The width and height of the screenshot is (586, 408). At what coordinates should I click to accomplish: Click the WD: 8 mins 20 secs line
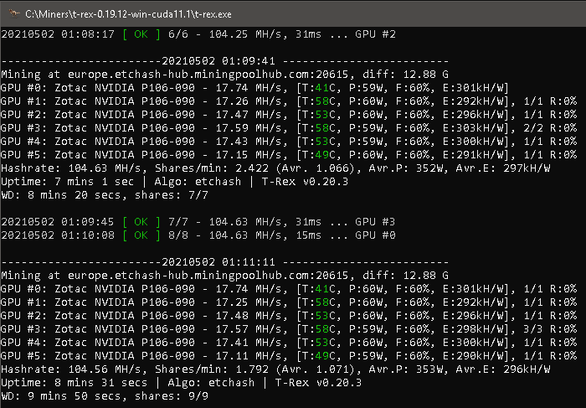(105, 195)
